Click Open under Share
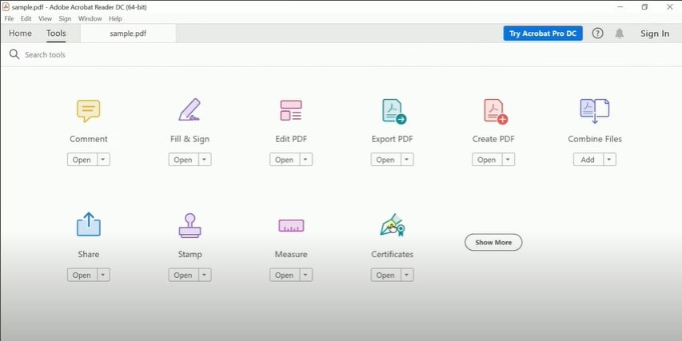Viewport: 682px width, 341px height. coord(82,275)
